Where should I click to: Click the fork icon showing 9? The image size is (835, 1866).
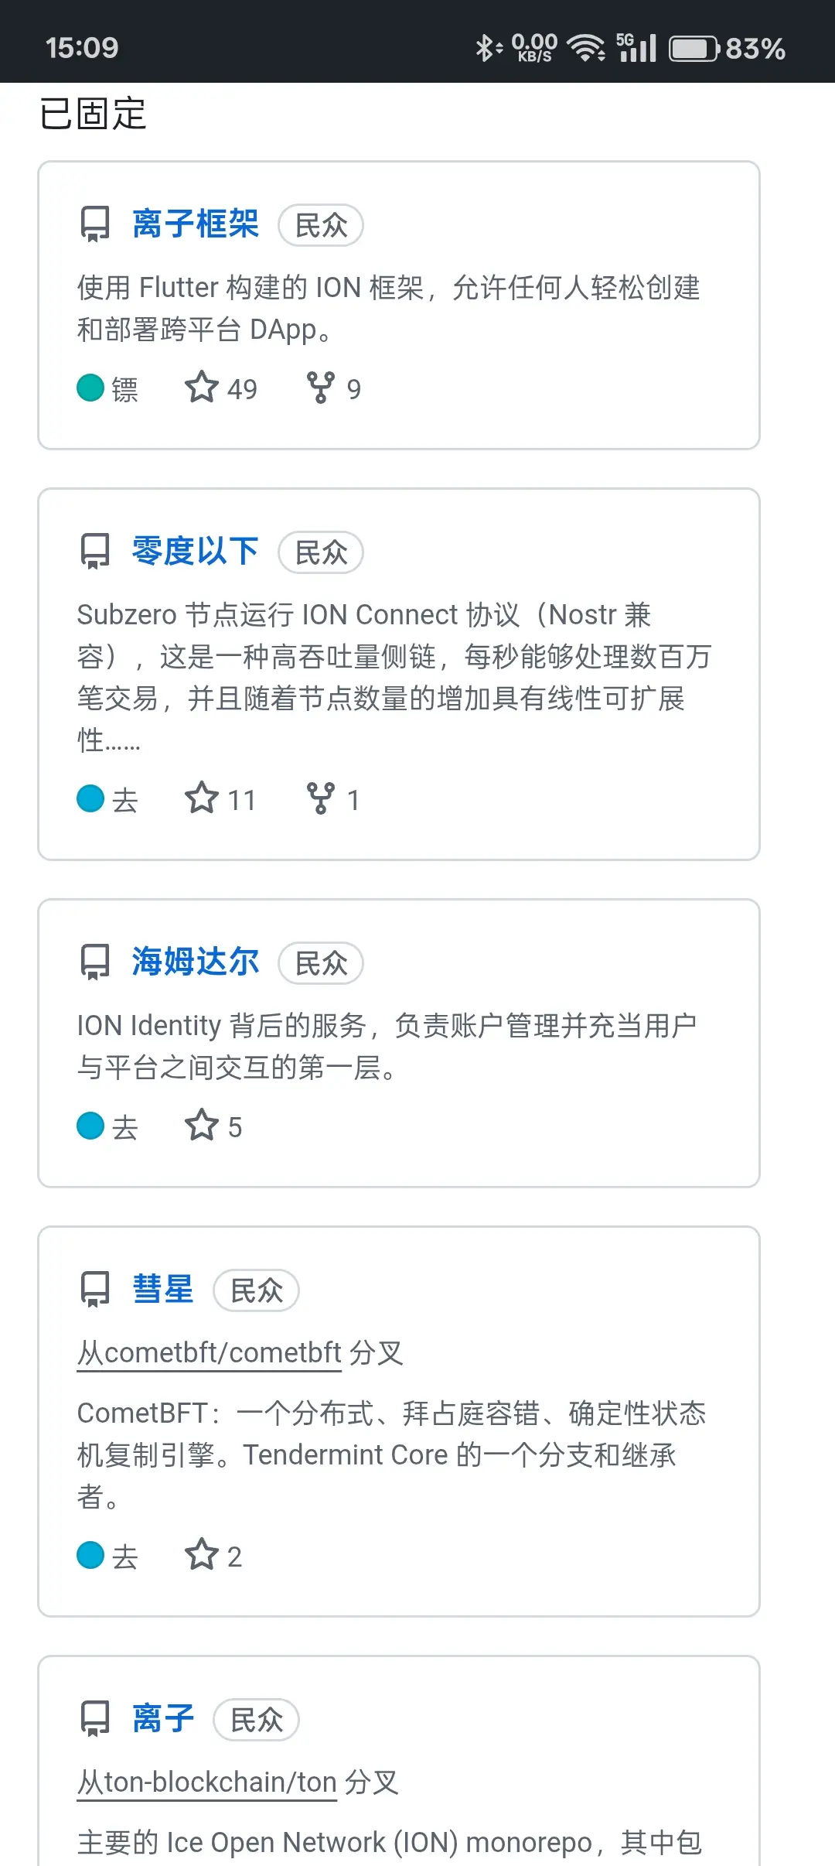[x=321, y=388]
